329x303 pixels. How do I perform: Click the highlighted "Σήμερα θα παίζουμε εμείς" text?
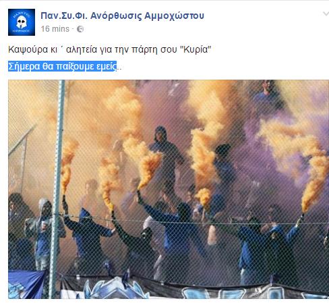coord(63,66)
